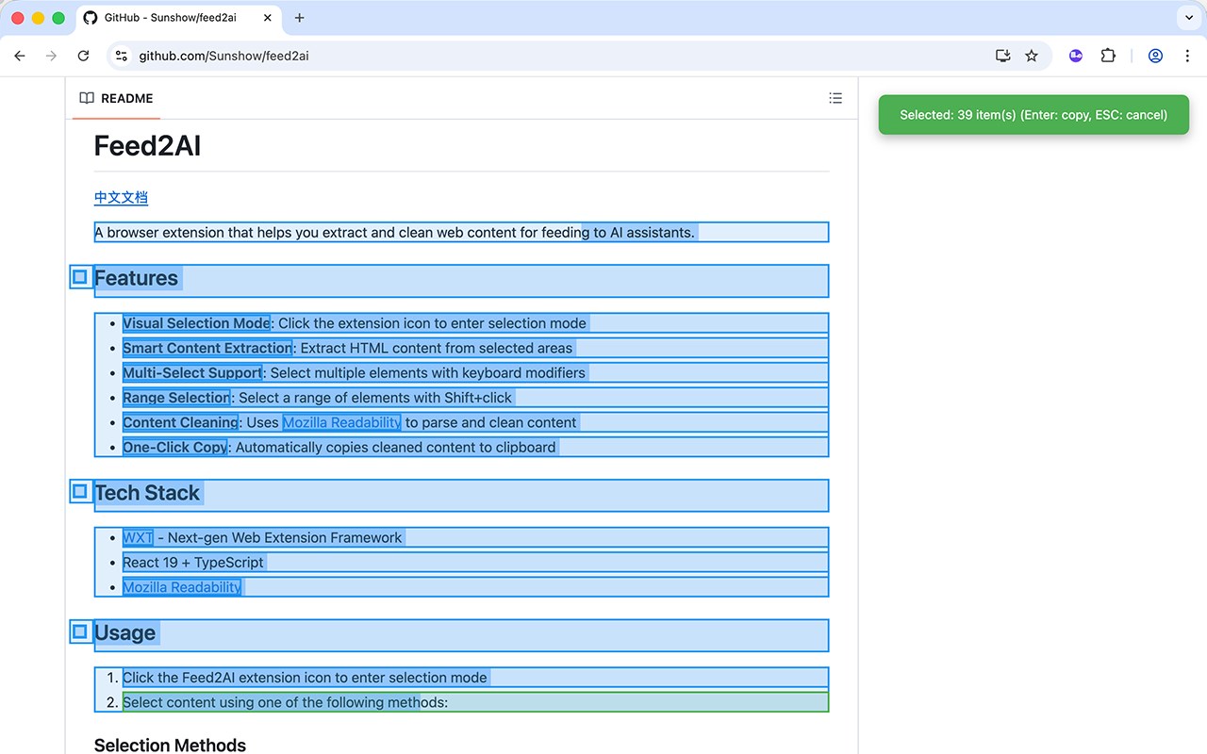Click the Feed2AI main heading

pos(147,146)
